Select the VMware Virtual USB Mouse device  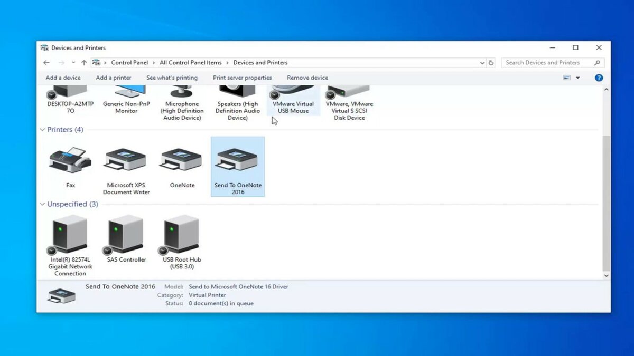pos(293,100)
